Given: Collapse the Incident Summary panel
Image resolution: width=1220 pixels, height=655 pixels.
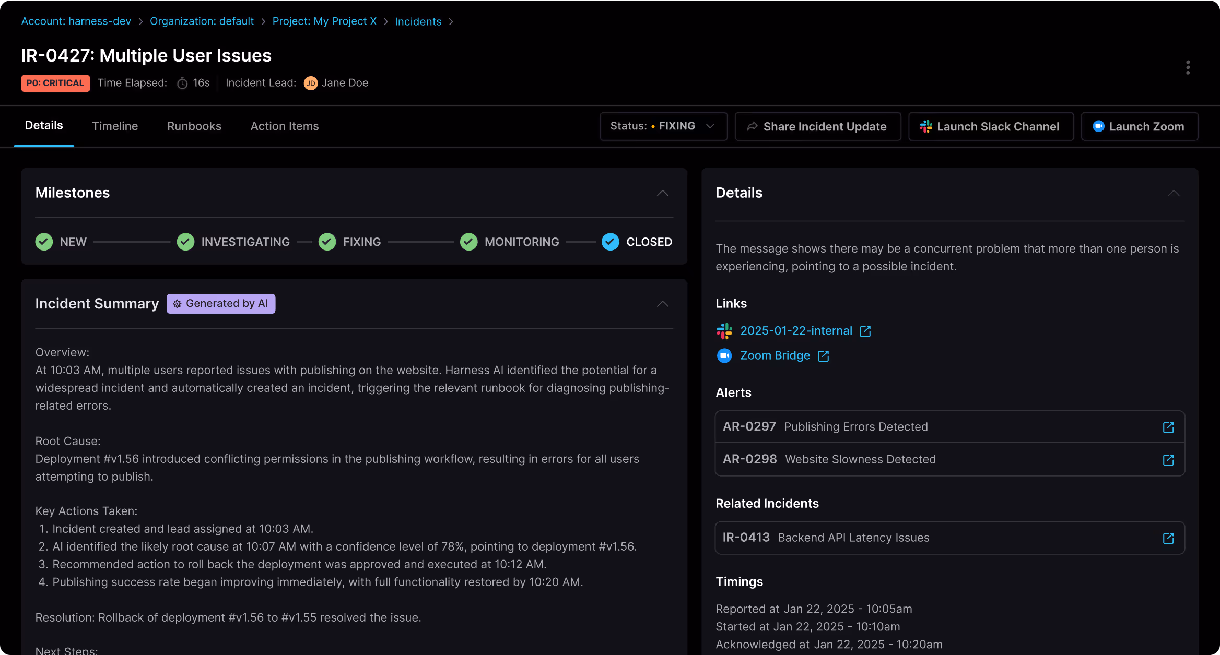Looking at the screenshot, I should (x=662, y=304).
